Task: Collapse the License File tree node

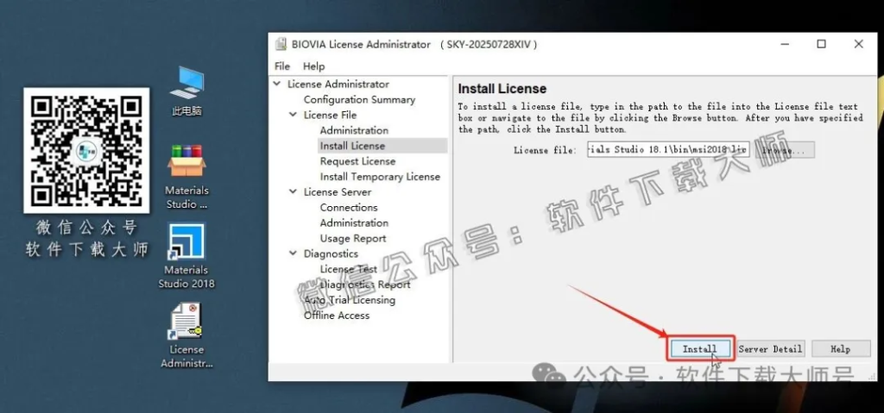Action: click(294, 115)
